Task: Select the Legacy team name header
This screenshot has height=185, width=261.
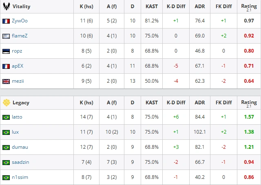Action: (21, 103)
